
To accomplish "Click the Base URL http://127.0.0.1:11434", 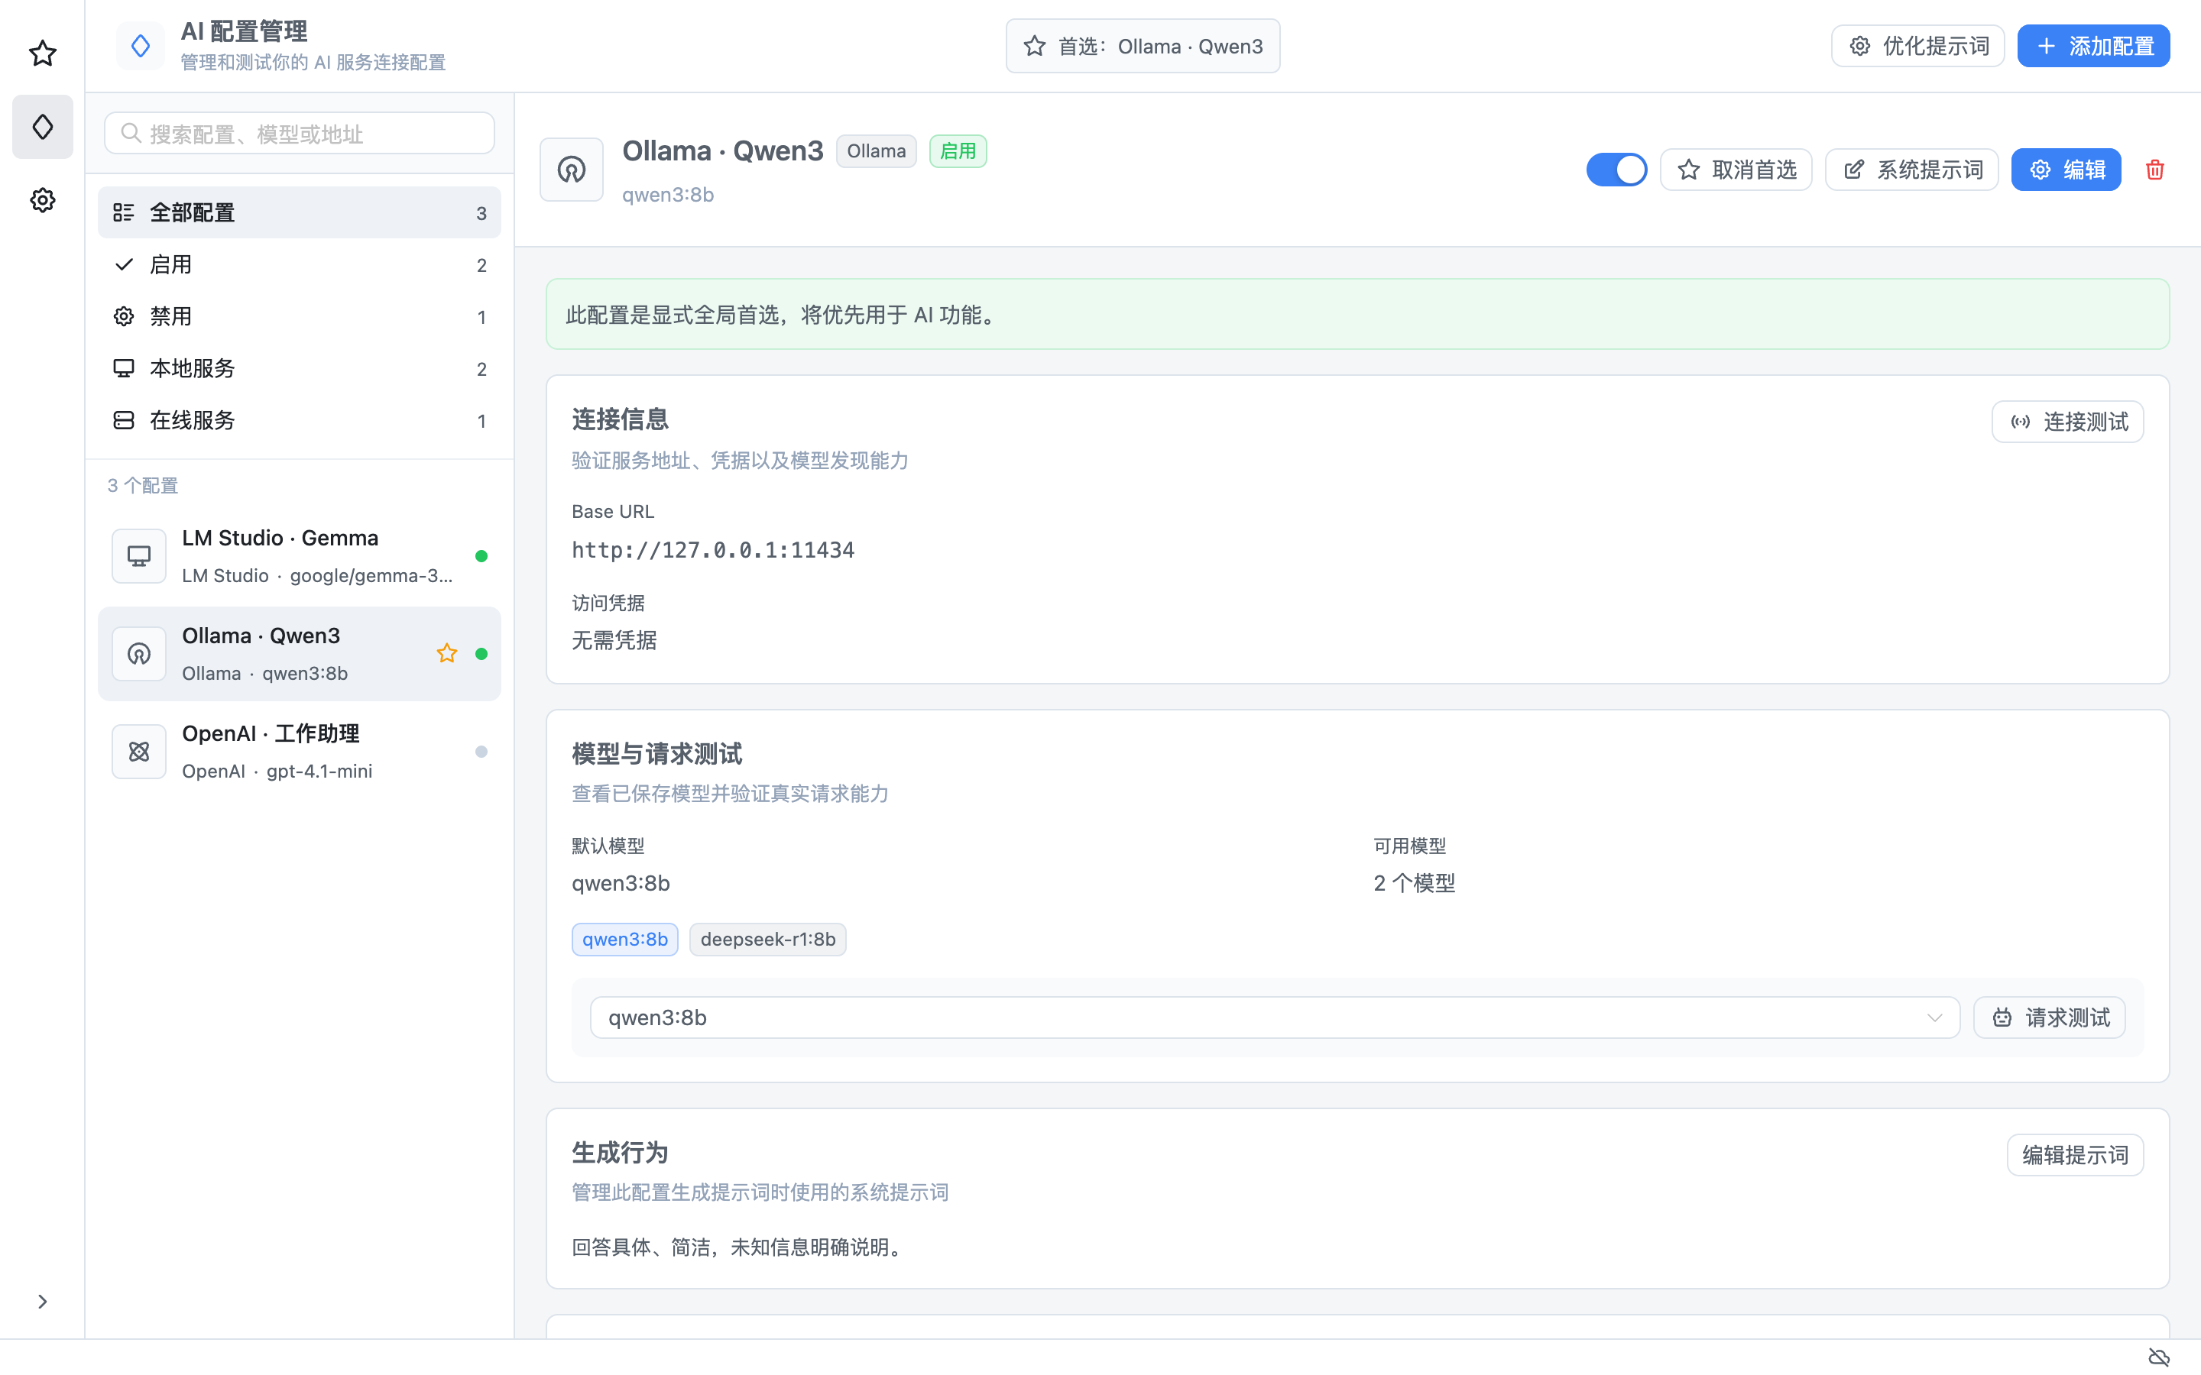I will (713, 550).
